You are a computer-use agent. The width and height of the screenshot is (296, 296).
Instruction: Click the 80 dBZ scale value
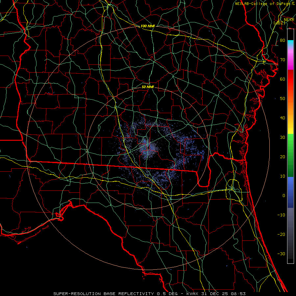click(283, 40)
